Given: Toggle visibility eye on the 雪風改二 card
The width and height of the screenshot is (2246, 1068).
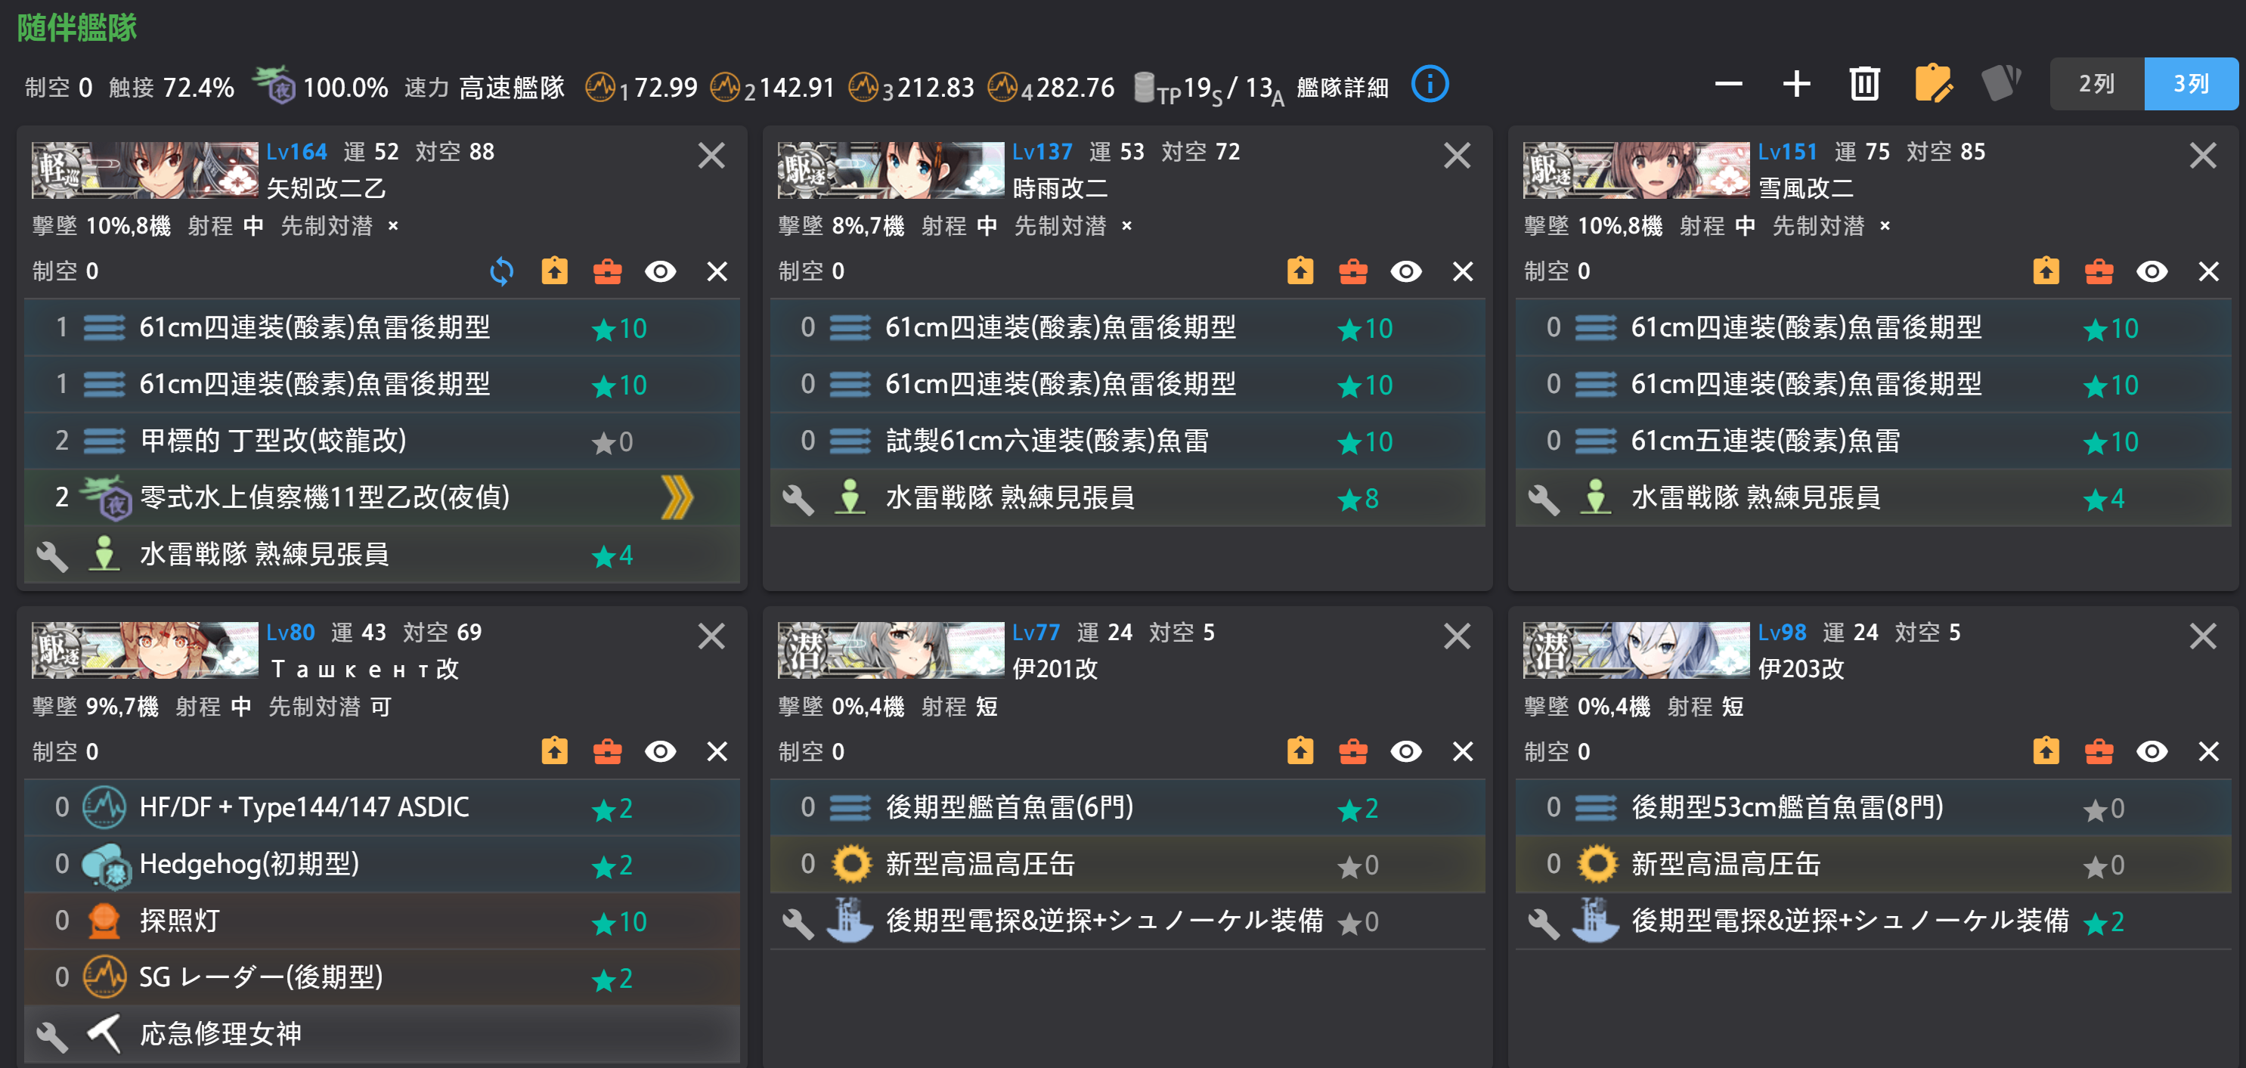Looking at the screenshot, I should pos(2152,271).
